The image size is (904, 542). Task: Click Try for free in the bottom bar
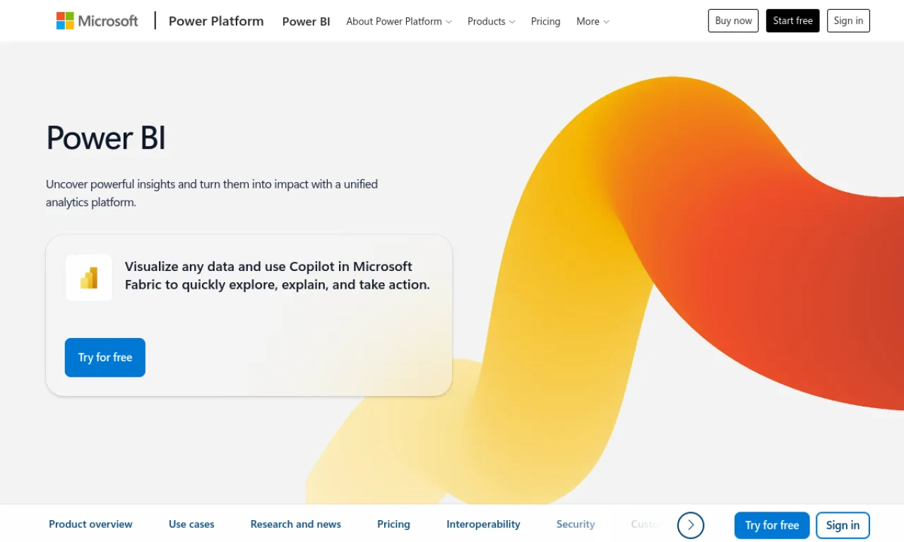tap(772, 525)
